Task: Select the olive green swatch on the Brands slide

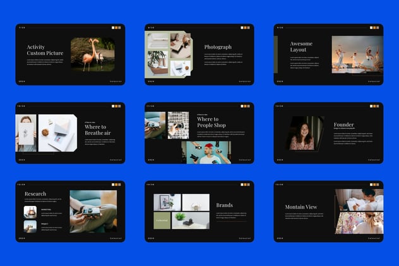Action: point(162,221)
